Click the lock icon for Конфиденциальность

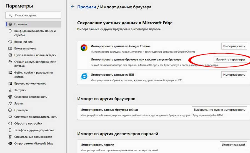point(10,31)
